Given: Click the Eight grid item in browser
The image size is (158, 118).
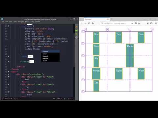Looking at the screenshot, I should click(x=118, y=74).
